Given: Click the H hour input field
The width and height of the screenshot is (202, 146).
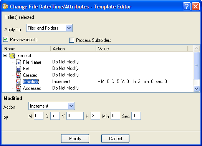Looking at the screenshot, I should 95,116.
